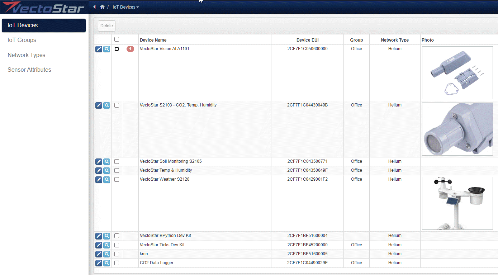This screenshot has height=275, width=498.
Task: Edit VectoStar Temp & Humidity pencil icon
Action: click(x=99, y=171)
